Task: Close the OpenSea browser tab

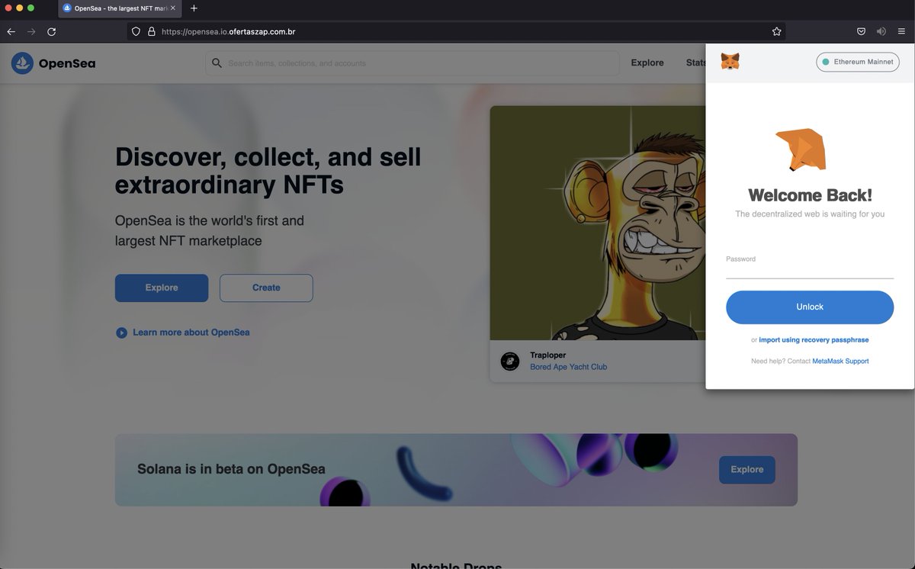Action: pos(172,8)
